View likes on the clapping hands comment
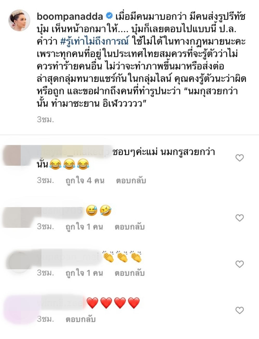The height and width of the screenshot is (339, 259). 84,273
